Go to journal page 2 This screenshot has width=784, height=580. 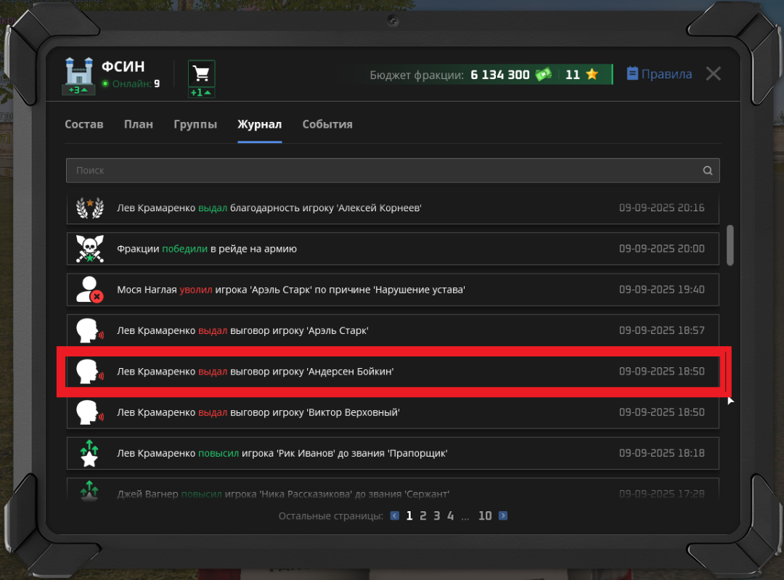coord(422,515)
